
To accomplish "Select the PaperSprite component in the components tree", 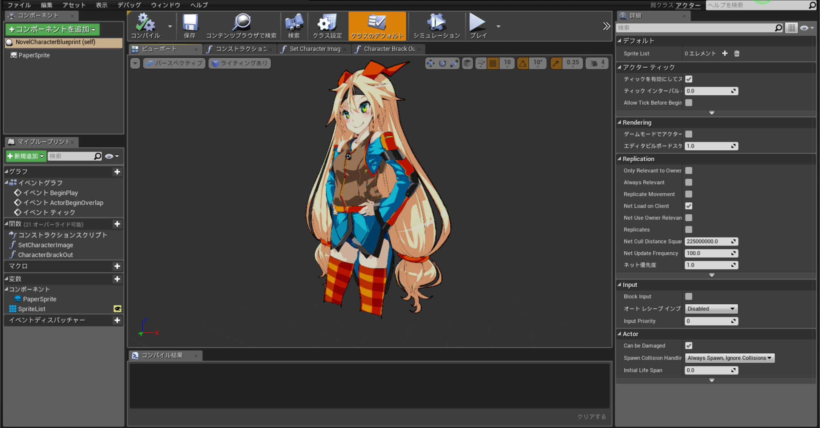I will pyautogui.click(x=34, y=55).
